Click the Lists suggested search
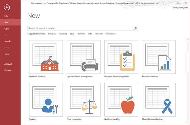Image resolution: width=190 pixels, height=125 pixels. point(90,34)
